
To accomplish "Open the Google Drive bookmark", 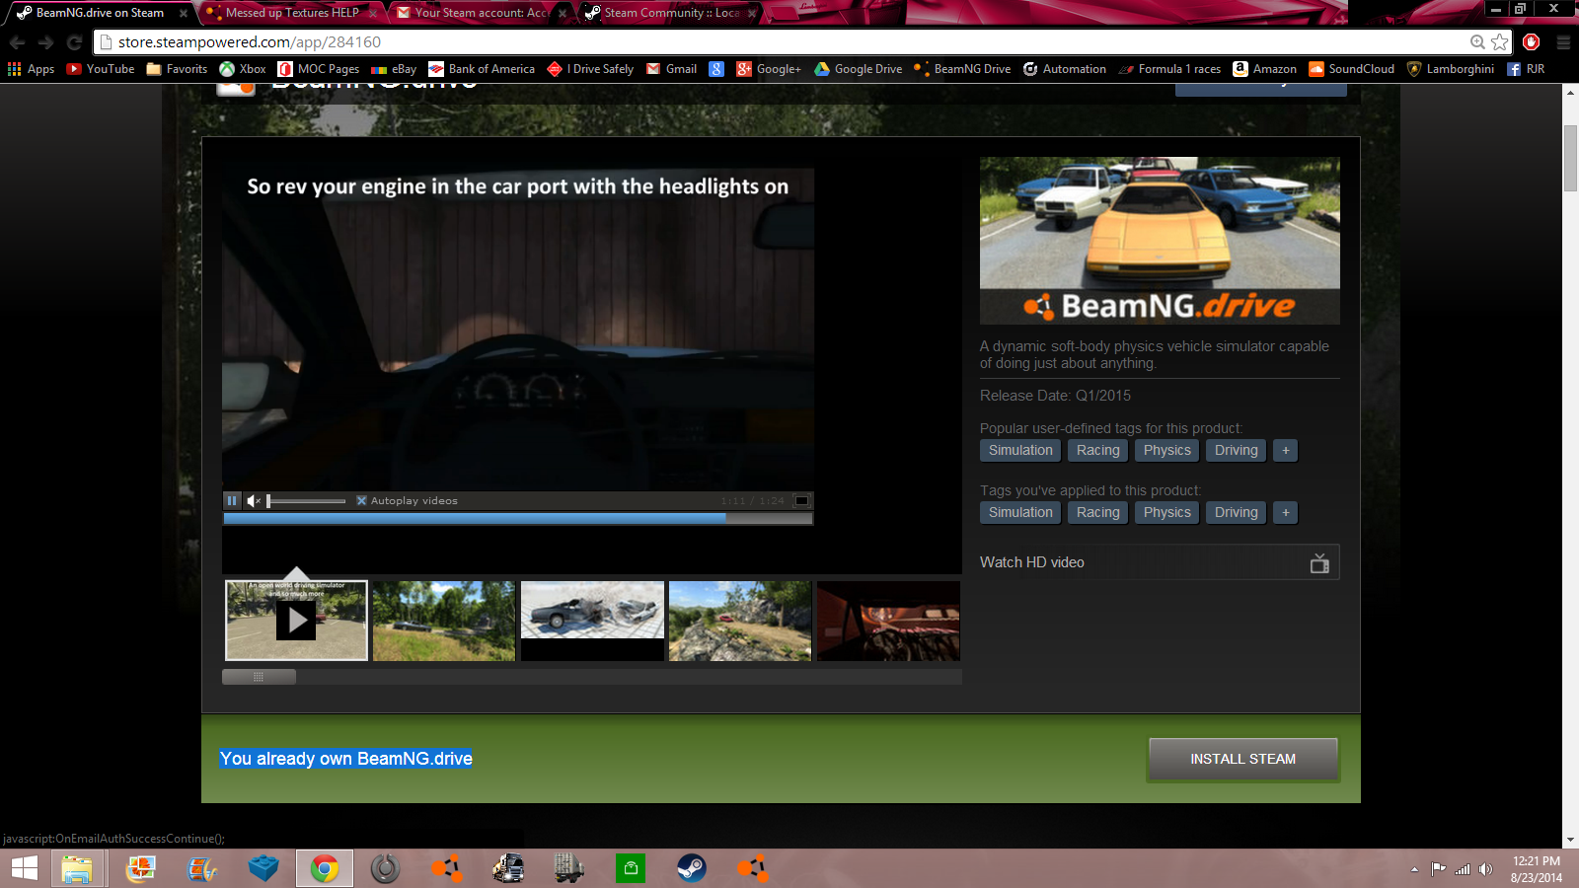I will tap(858, 69).
